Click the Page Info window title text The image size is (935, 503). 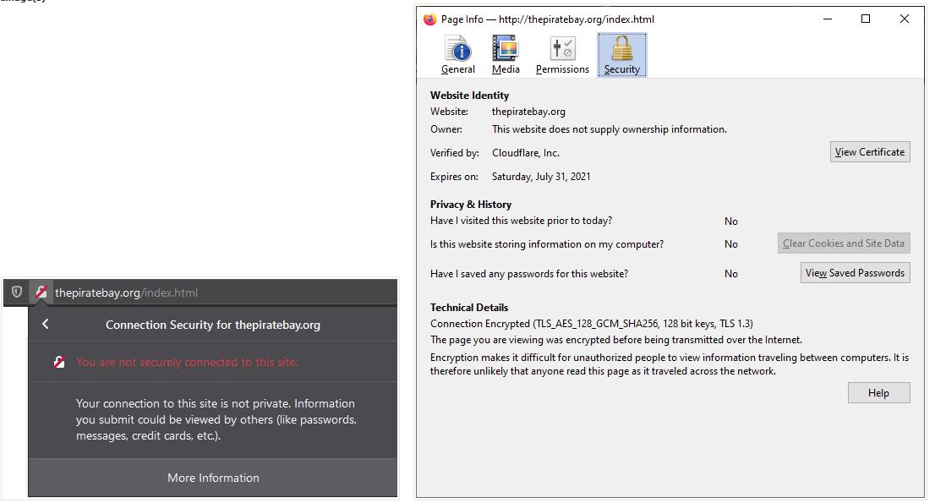pyautogui.click(x=548, y=19)
